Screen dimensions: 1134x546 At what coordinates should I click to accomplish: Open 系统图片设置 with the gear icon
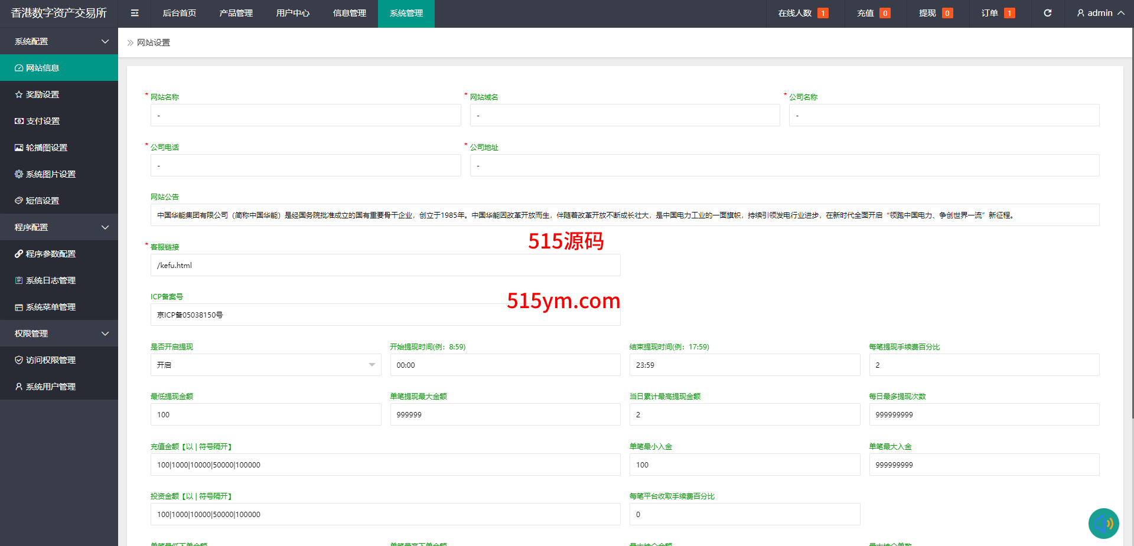[x=50, y=174]
